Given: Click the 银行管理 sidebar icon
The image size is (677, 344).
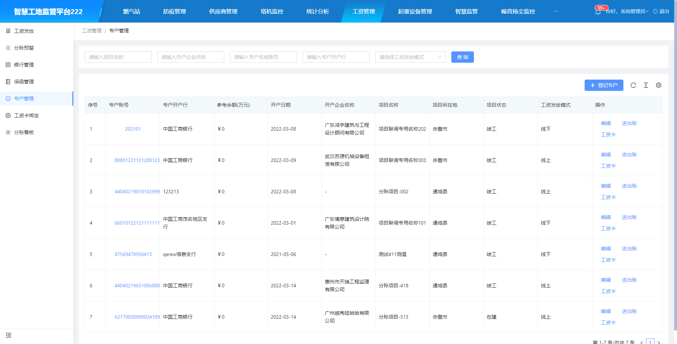Looking at the screenshot, I should (8, 65).
